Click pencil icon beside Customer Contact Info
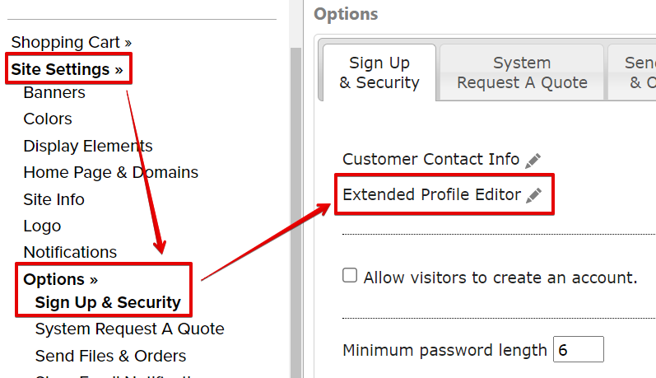This screenshot has width=656, height=378. click(x=533, y=161)
